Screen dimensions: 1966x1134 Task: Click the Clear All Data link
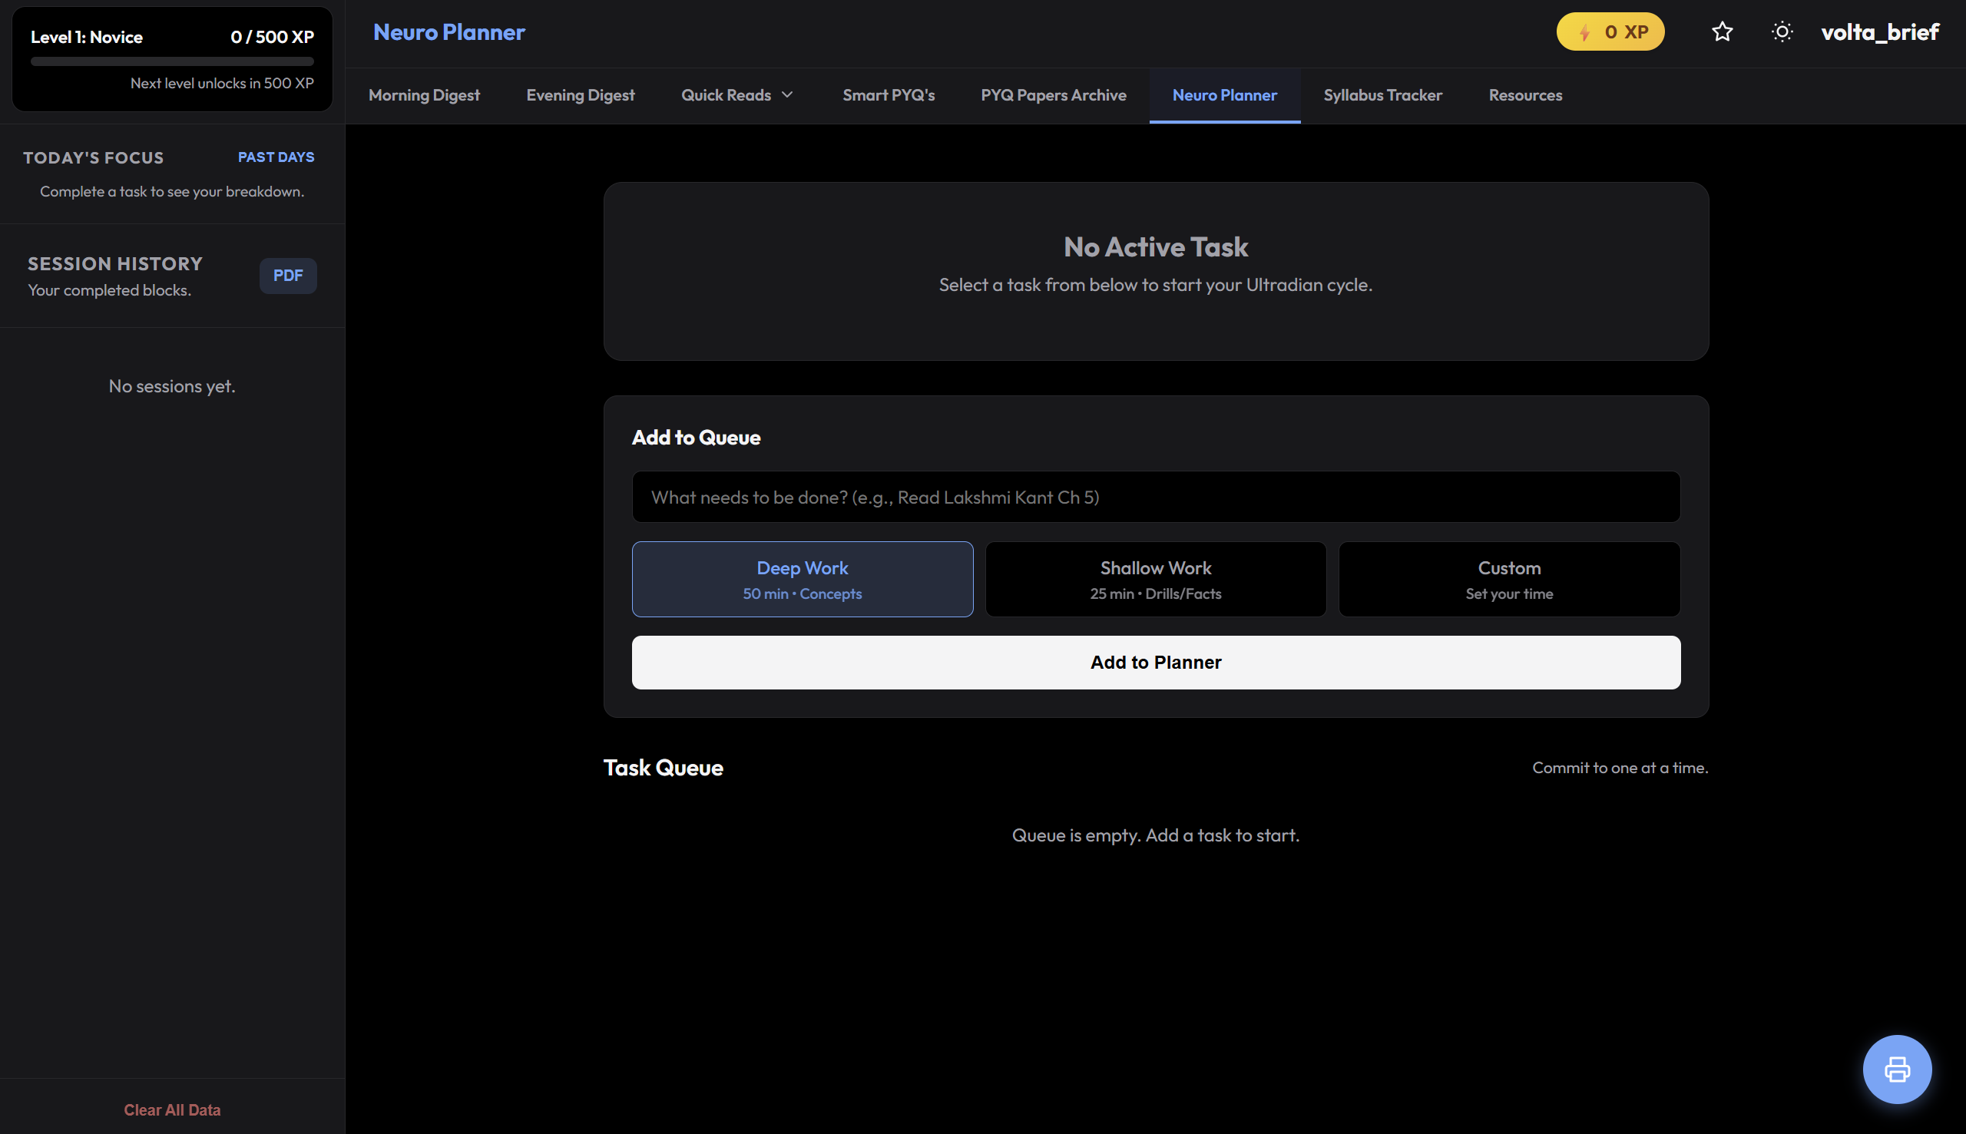[x=172, y=1109]
